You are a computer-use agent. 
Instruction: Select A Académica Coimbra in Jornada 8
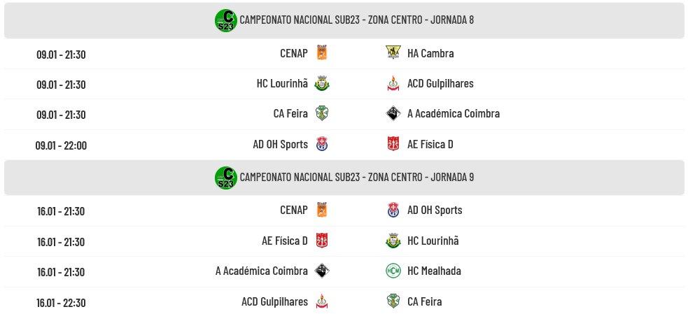[454, 114]
